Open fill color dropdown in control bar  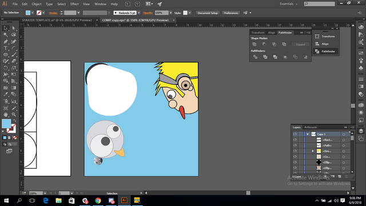(33, 13)
